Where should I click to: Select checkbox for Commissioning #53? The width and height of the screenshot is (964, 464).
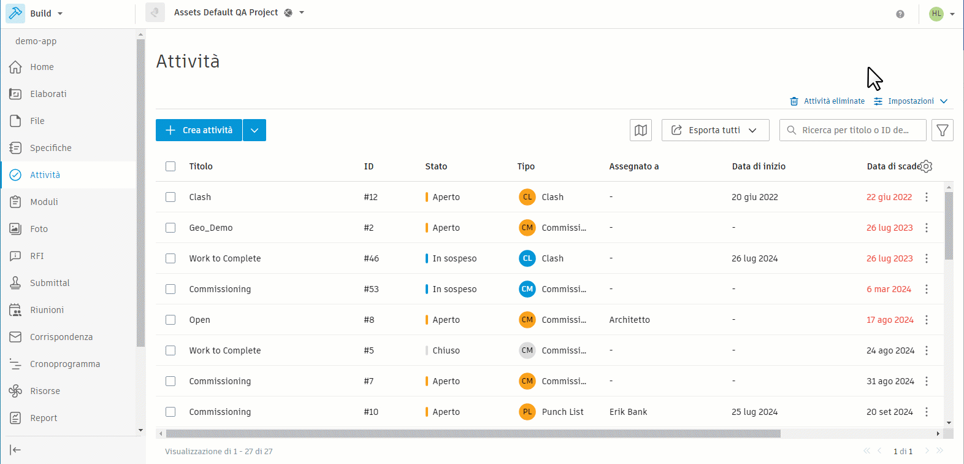170,289
